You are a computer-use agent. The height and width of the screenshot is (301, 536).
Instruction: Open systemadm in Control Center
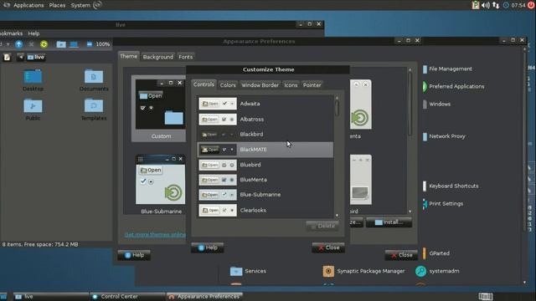(x=437, y=271)
